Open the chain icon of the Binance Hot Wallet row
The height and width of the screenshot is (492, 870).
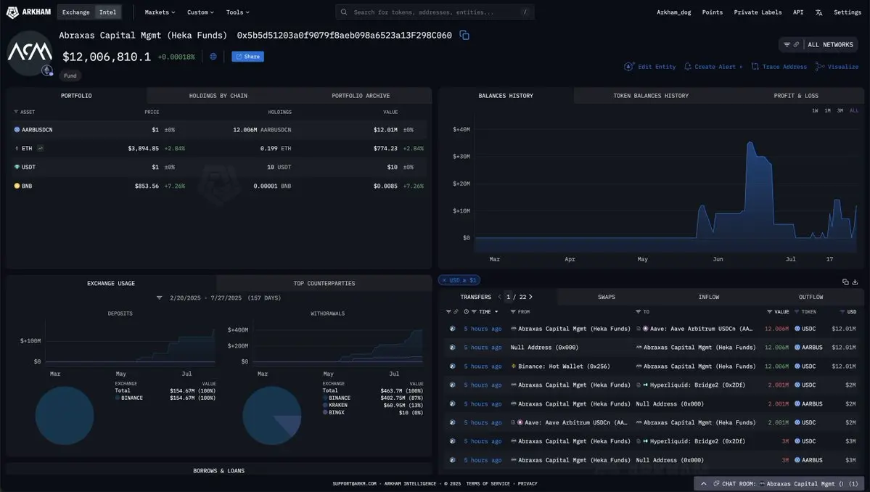(452, 366)
